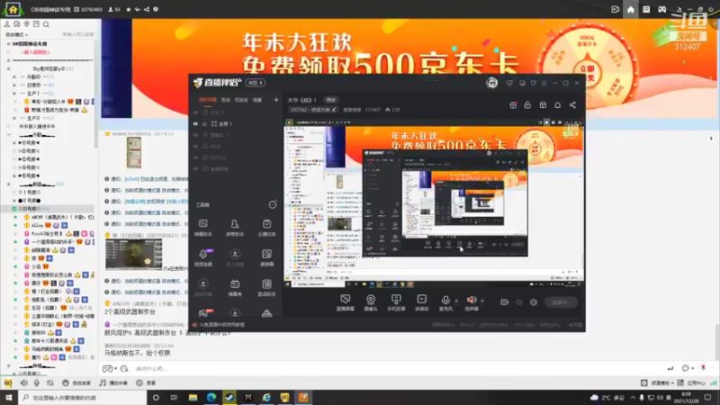The image size is (720, 405).
Task: Toggle the lock icon on 全屏 1 source
Action: pyautogui.click(x=205, y=124)
